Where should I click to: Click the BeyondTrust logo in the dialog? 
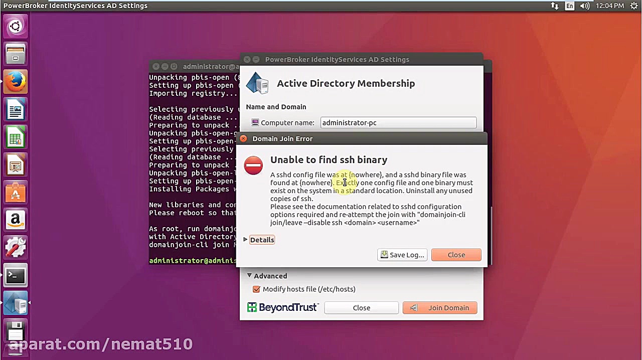point(282,307)
